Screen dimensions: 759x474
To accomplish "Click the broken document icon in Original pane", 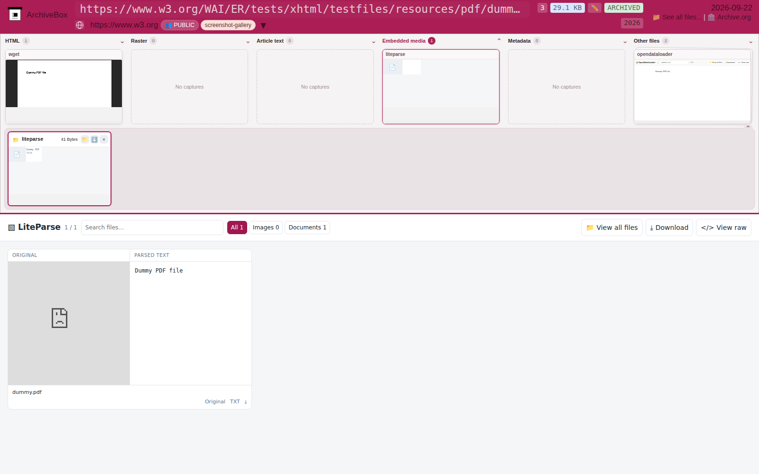I will tap(59, 318).
